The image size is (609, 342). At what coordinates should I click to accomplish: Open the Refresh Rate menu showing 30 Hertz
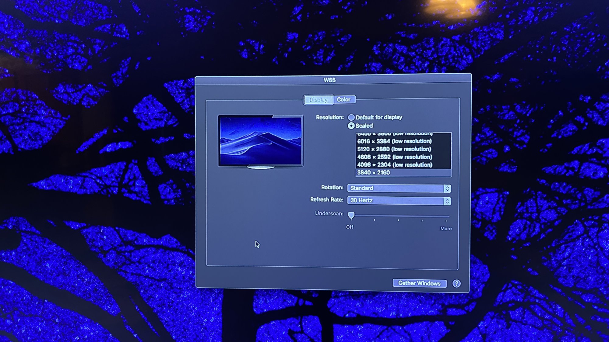(396, 201)
